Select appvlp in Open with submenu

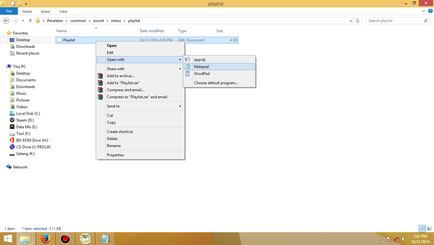pyautogui.click(x=220, y=60)
